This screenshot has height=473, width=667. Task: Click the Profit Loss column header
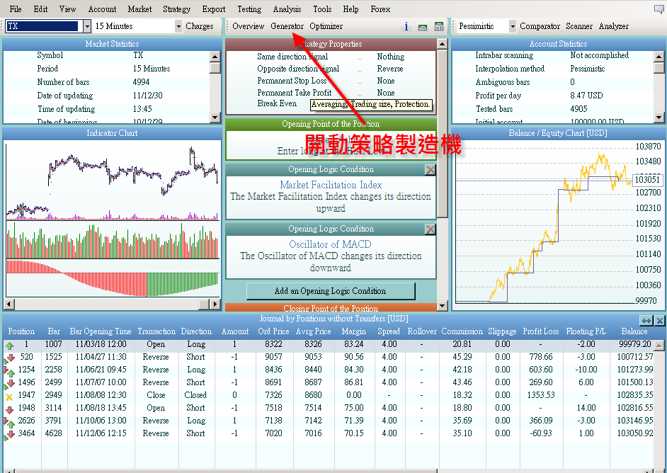(x=540, y=332)
